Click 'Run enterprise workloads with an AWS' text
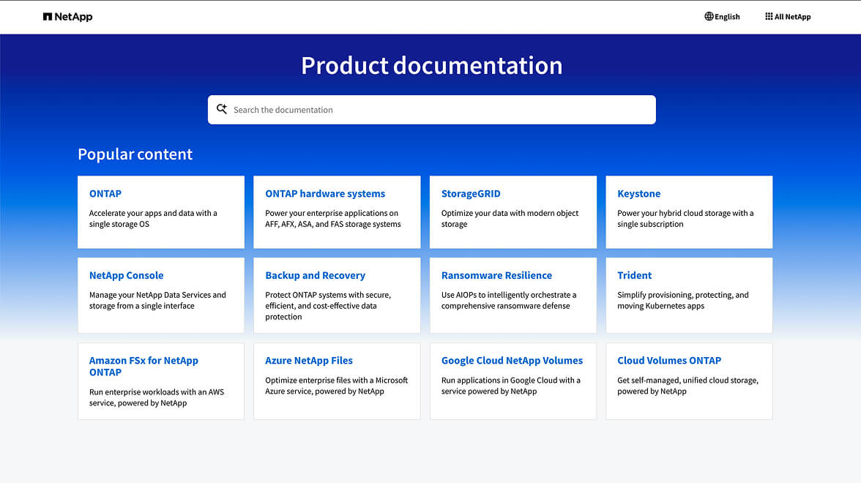Viewport: 861px width, 483px height. click(x=157, y=397)
